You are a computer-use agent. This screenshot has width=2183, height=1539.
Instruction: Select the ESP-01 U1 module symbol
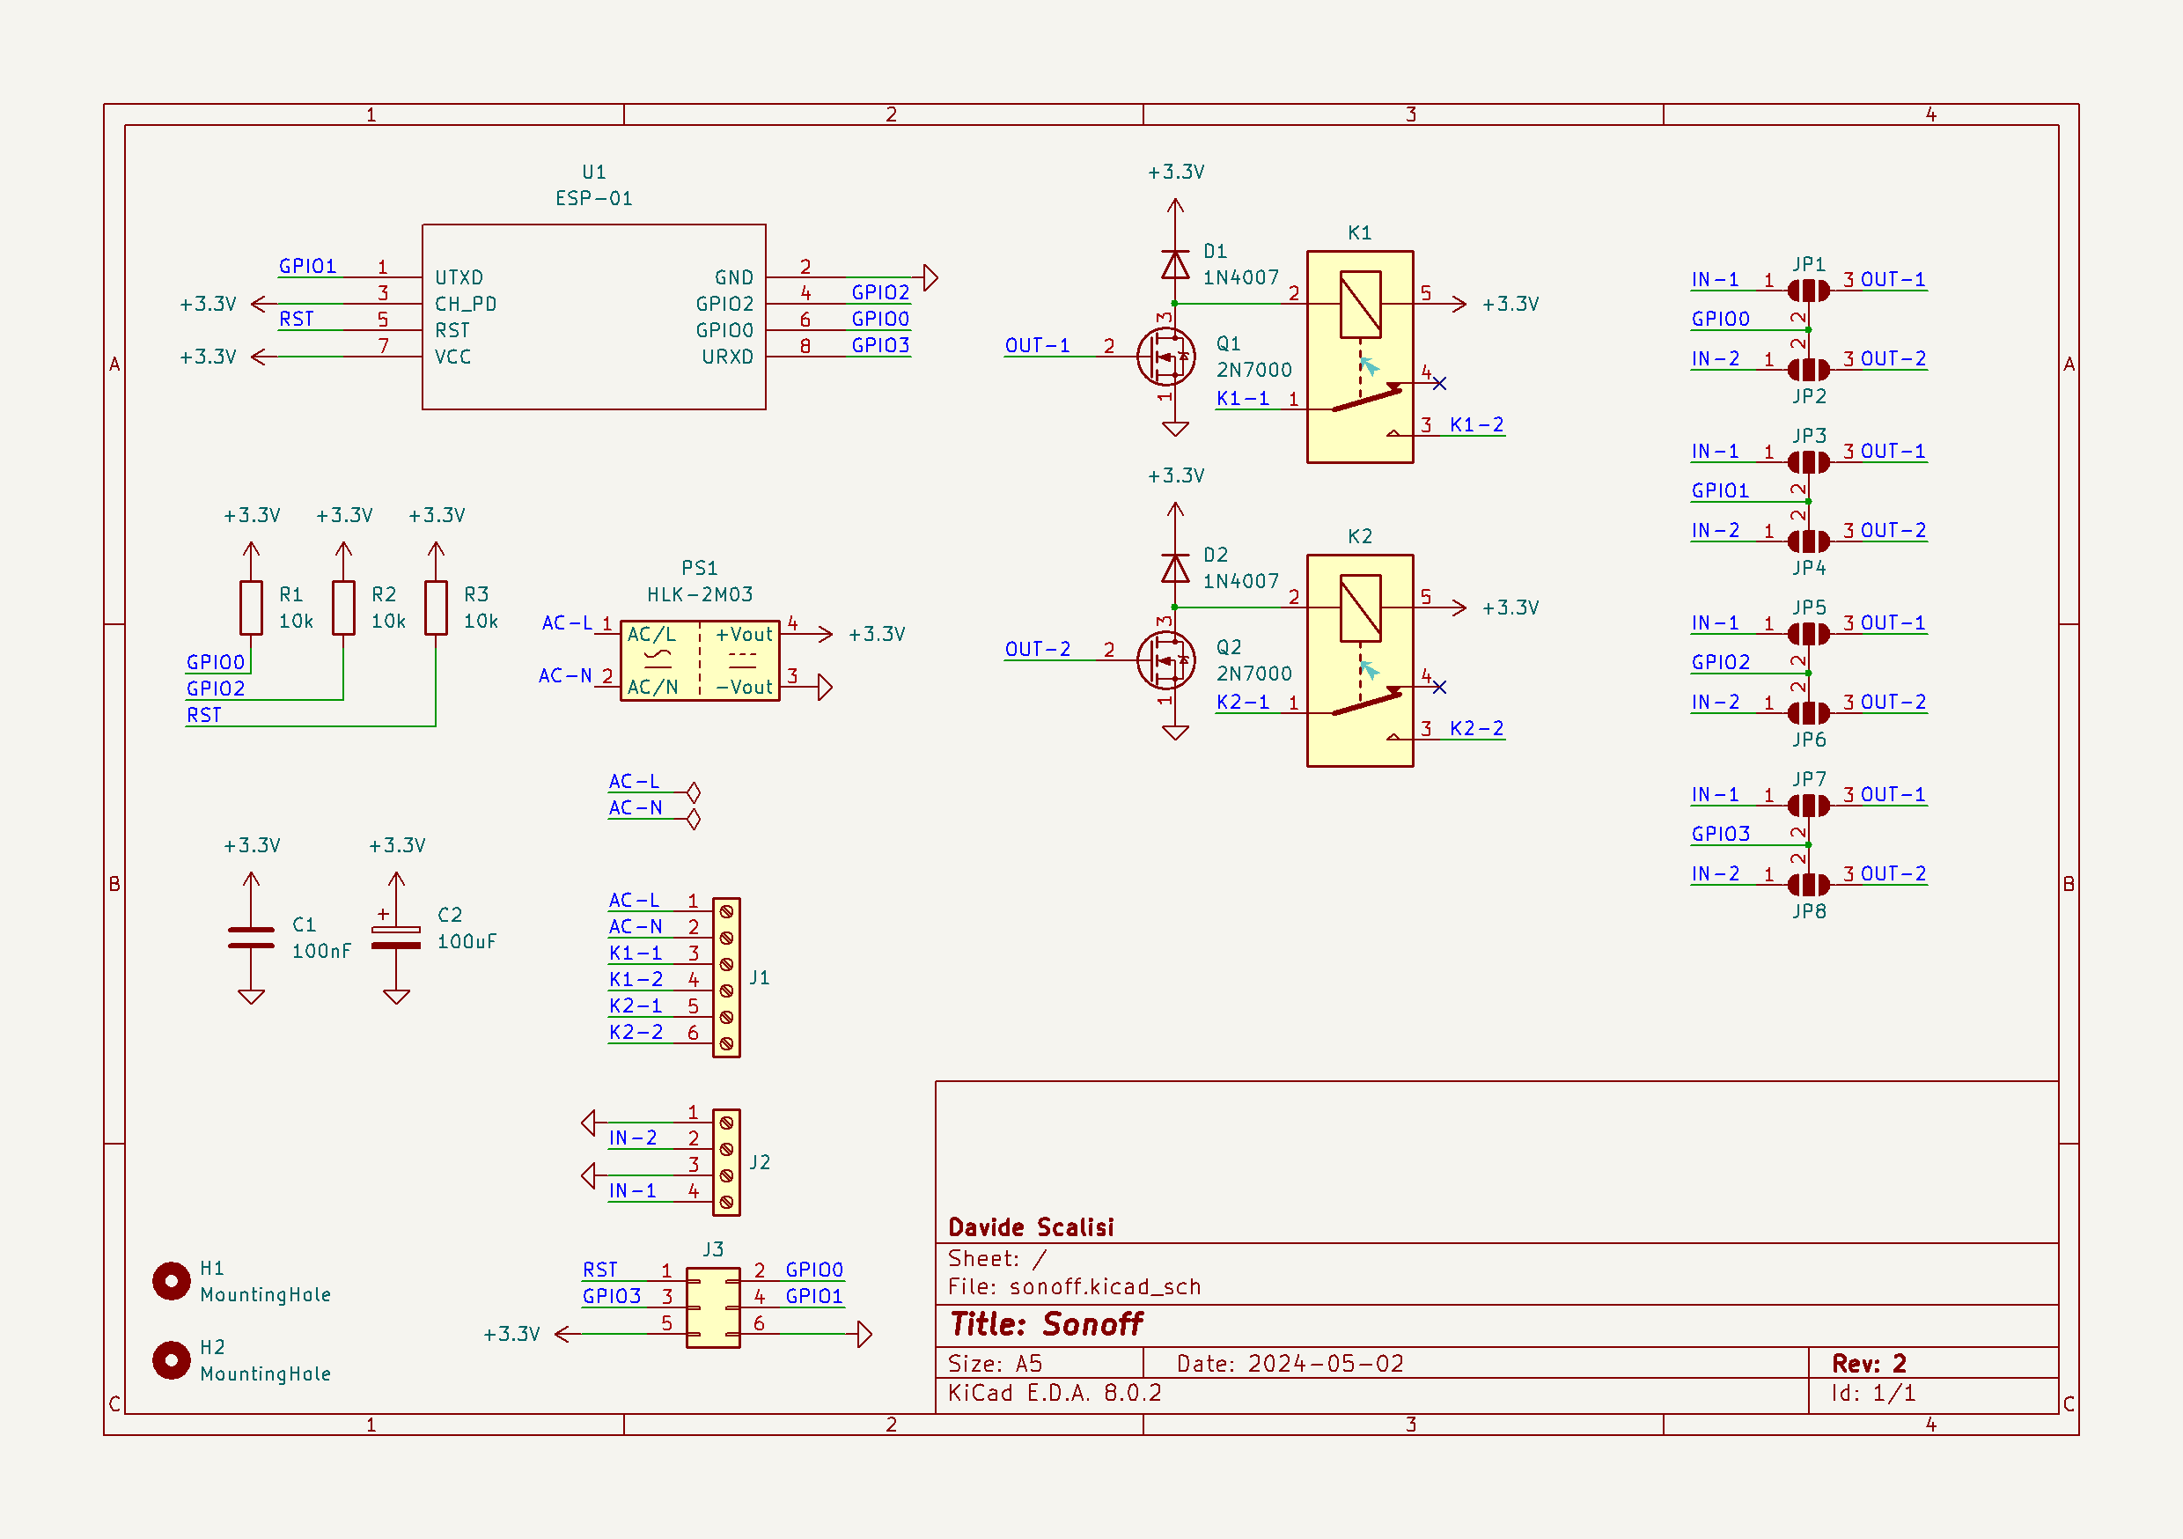[x=593, y=317]
